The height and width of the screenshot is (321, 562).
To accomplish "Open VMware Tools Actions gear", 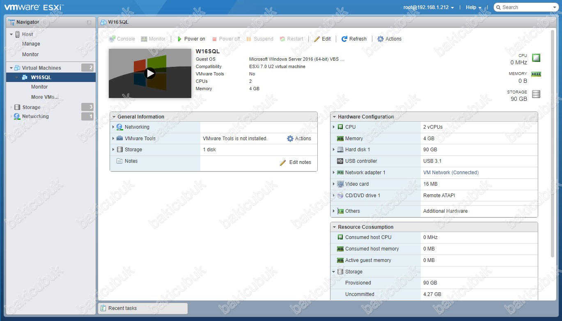I will point(299,139).
